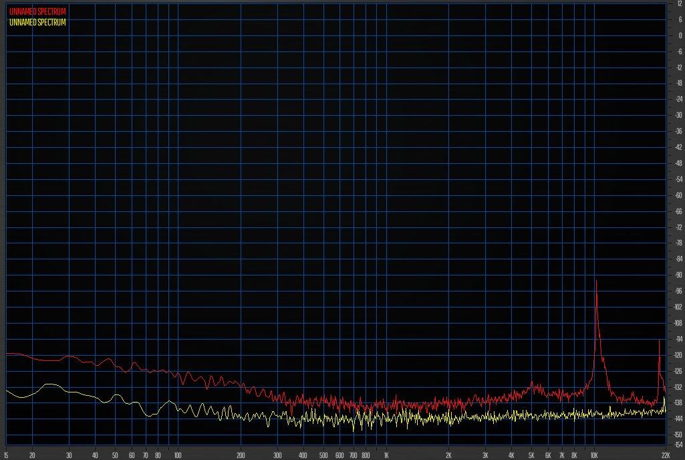Click the 30 frequency axis label
This screenshot has height=460, width=685.
coord(69,455)
